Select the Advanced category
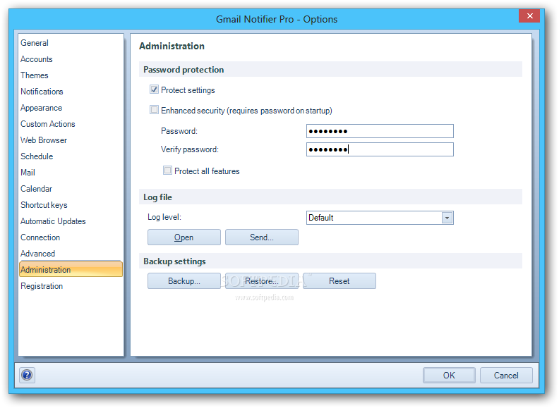 click(x=71, y=254)
